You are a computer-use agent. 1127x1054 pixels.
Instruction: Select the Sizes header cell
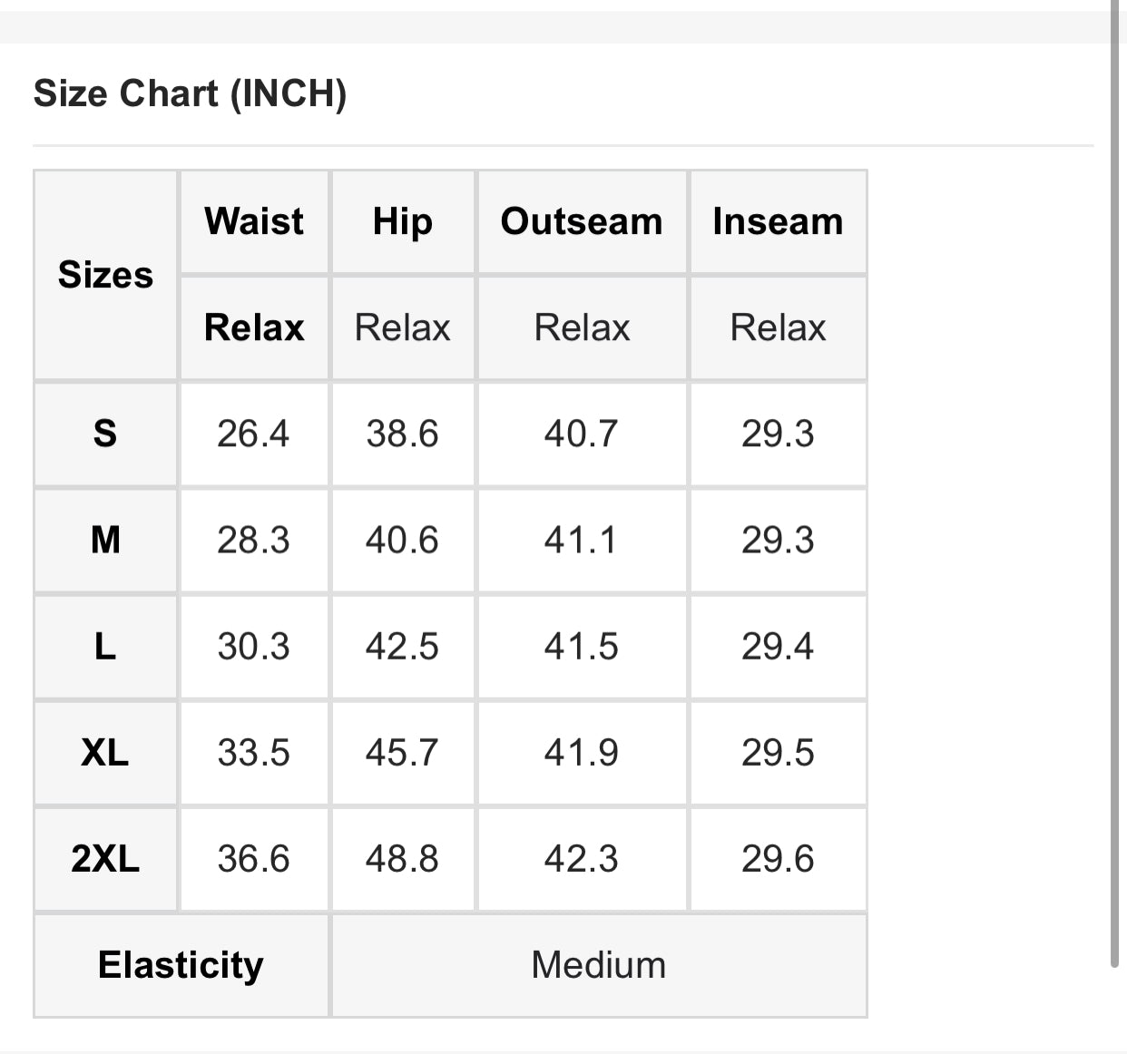(x=105, y=275)
